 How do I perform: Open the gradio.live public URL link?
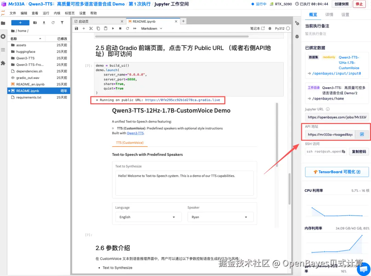coord(183,100)
